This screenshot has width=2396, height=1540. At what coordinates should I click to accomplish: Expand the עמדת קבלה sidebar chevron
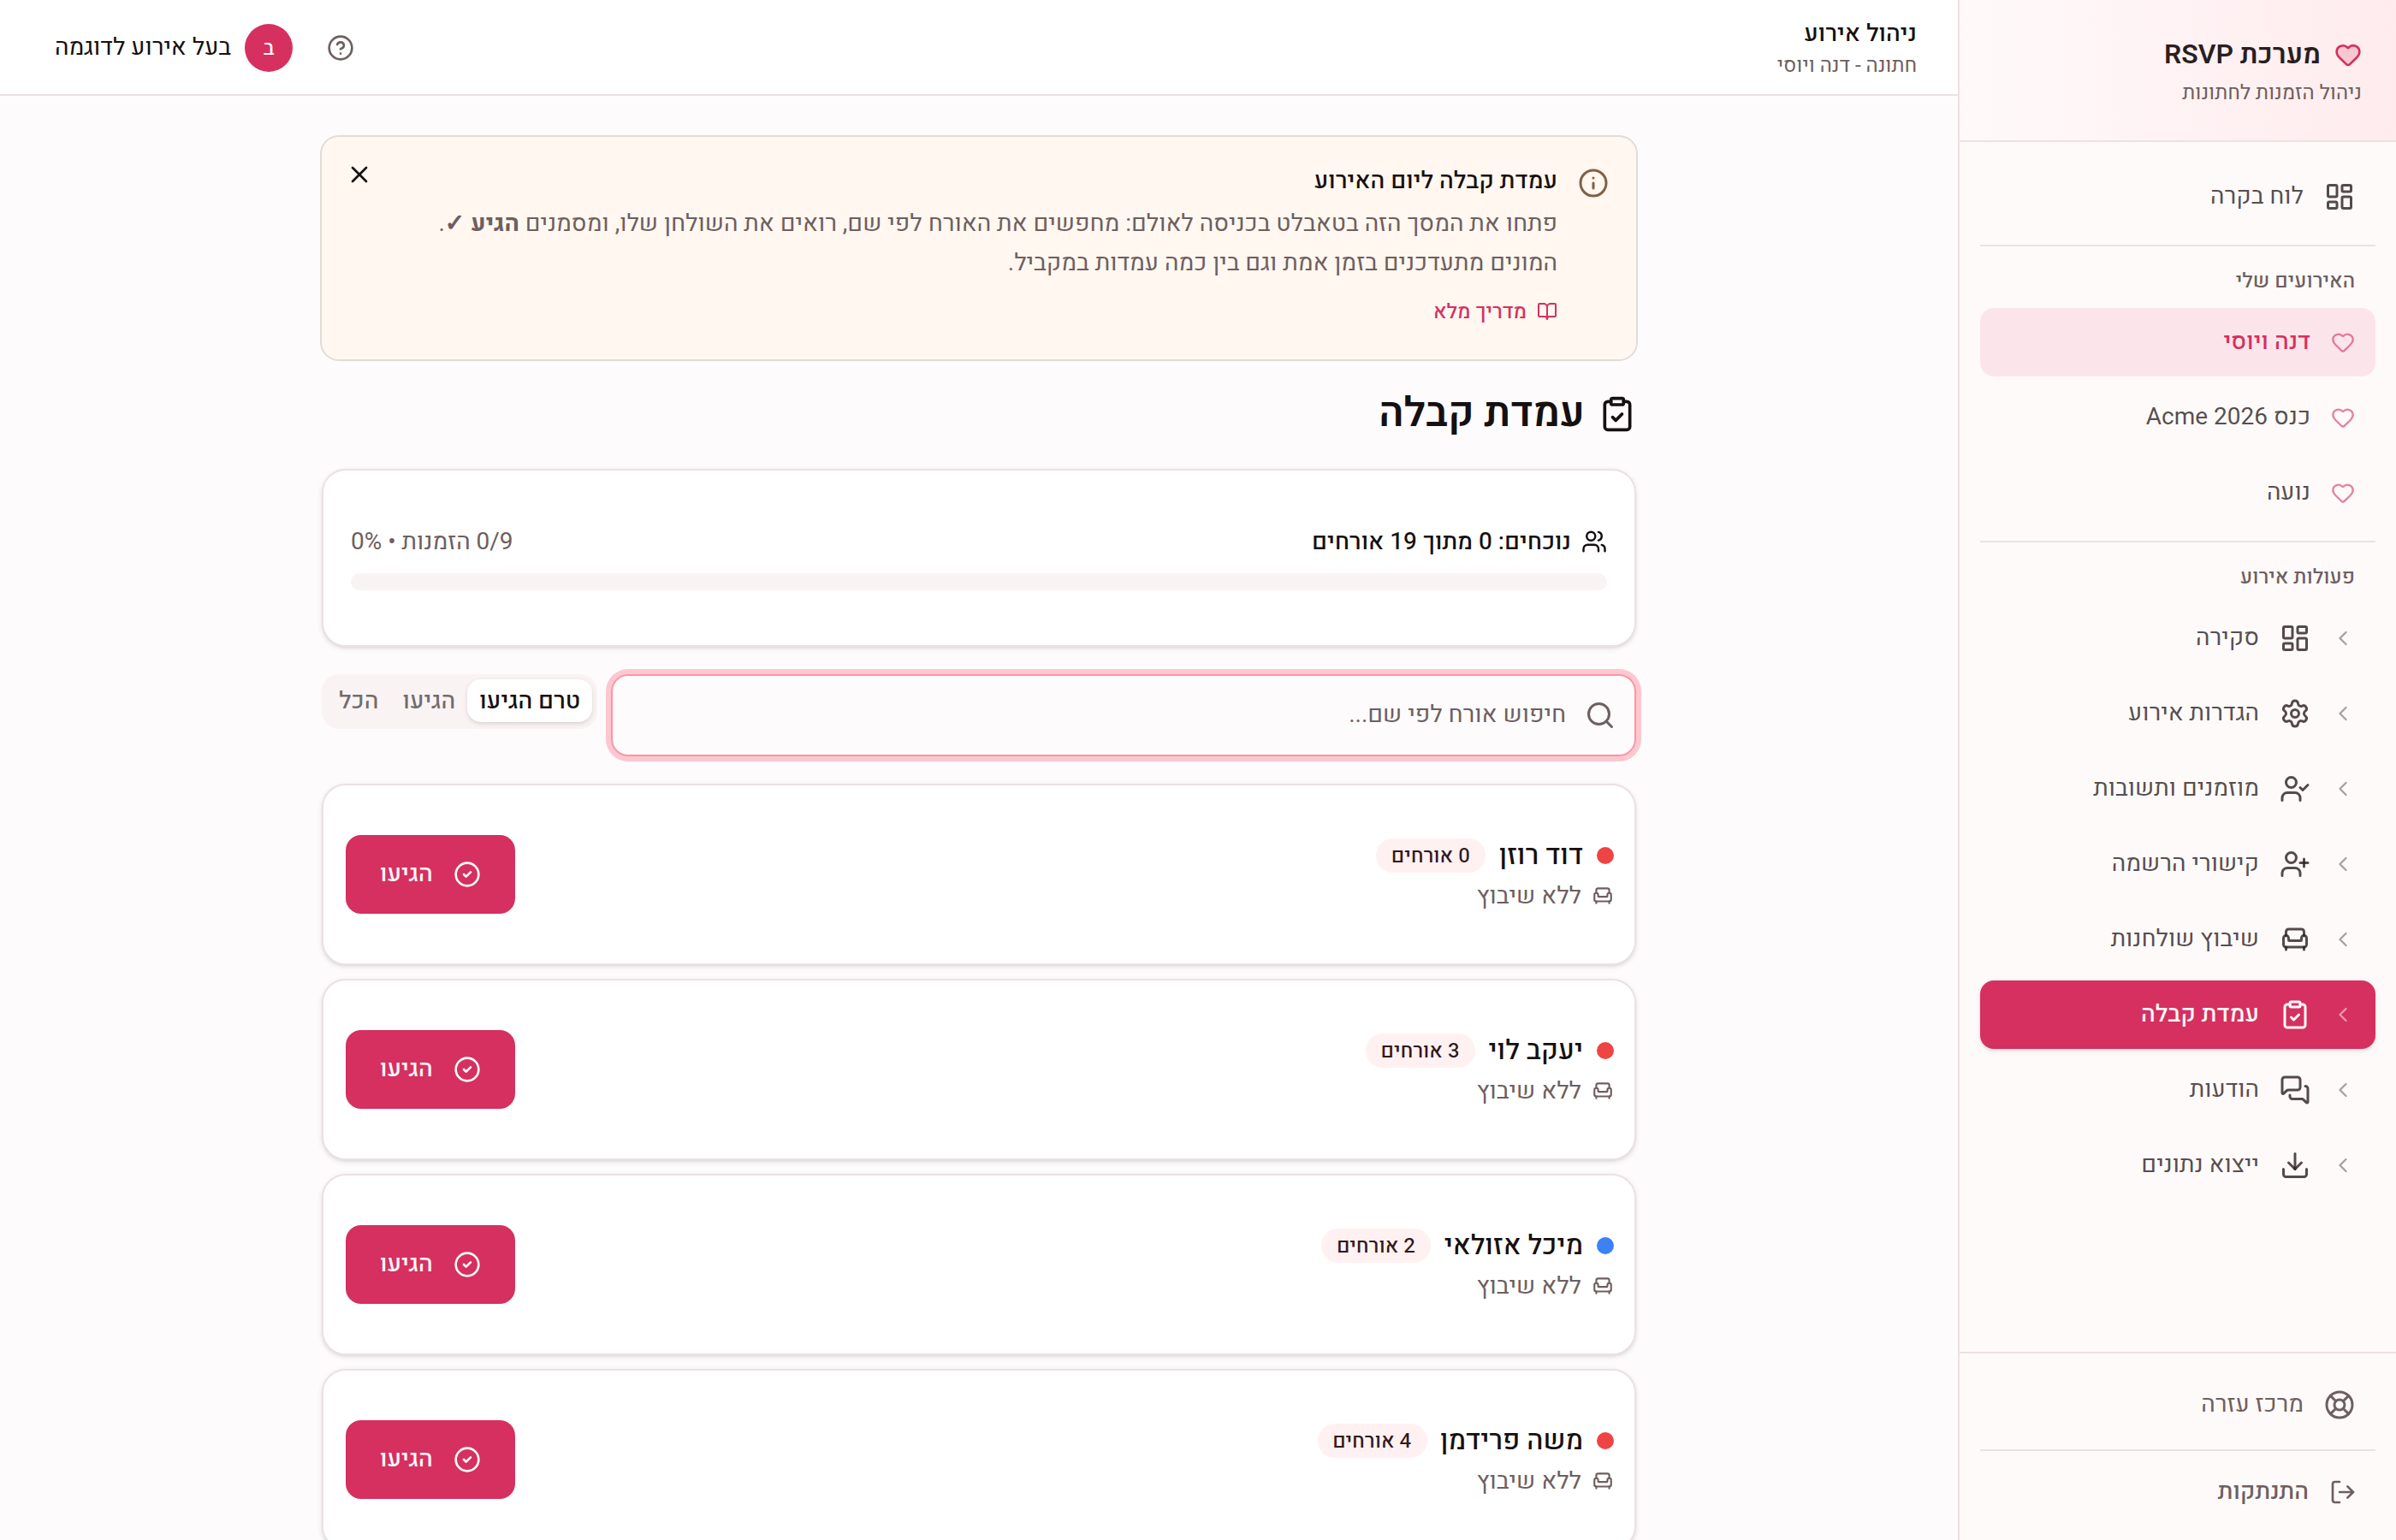(x=2343, y=1014)
